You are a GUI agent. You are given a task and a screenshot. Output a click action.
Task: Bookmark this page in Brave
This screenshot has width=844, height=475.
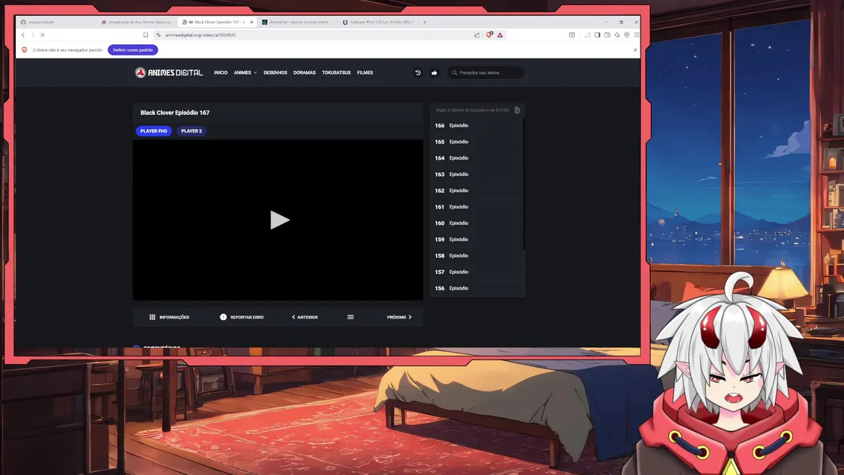point(146,35)
